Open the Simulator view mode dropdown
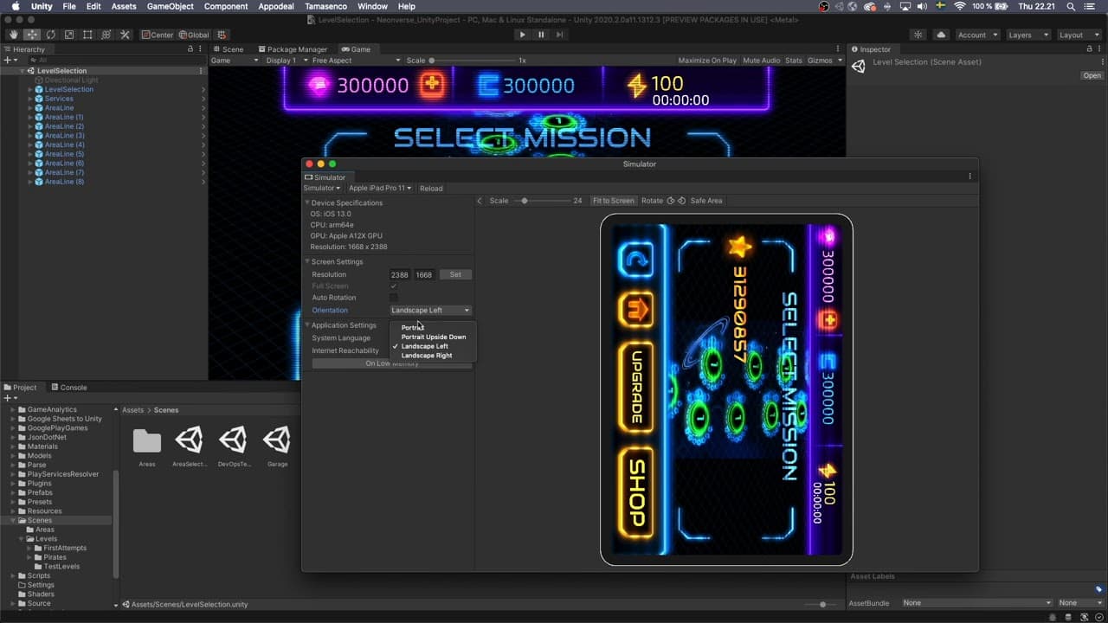 click(x=321, y=188)
